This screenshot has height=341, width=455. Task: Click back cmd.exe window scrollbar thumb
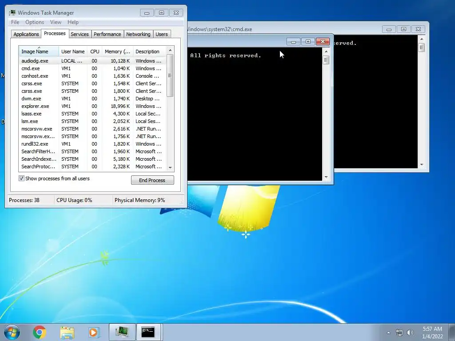[x=422, y=47]
